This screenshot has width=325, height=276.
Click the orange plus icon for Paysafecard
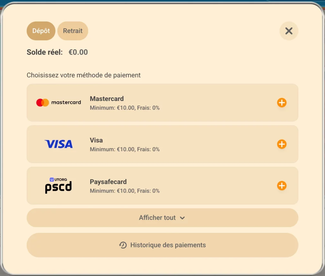pos(282,185)
